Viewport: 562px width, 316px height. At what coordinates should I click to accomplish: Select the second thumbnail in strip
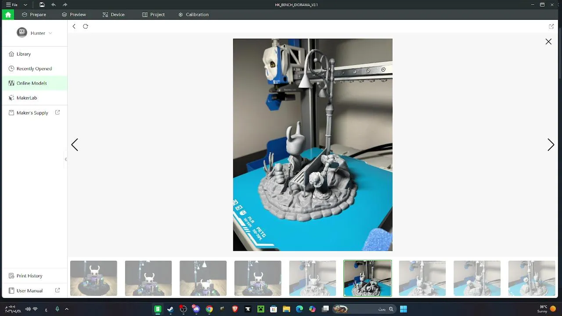148,278
